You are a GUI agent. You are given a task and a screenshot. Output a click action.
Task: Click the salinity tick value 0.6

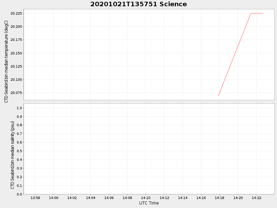click(x=19, y=142)
